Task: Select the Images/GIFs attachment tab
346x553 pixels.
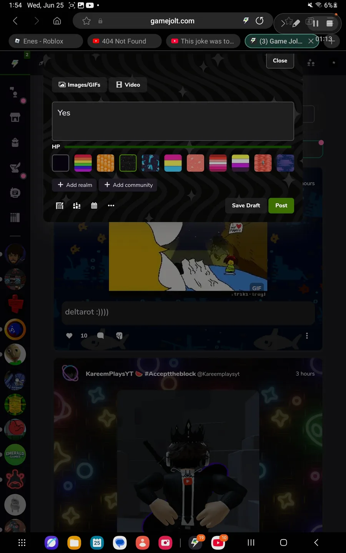Action: (80, 85)
